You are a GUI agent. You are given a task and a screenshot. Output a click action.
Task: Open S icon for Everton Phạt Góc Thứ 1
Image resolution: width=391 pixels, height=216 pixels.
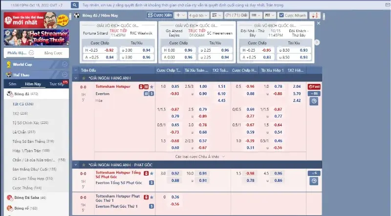(152, 206)
